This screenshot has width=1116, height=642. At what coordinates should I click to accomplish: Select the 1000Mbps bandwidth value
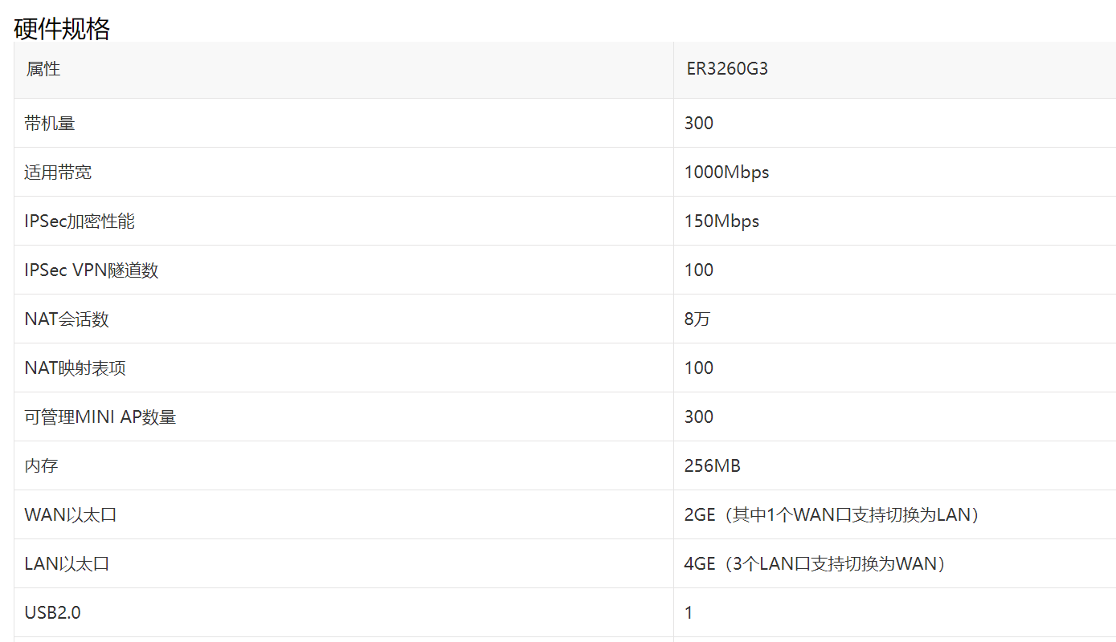[x=726, y=172]
